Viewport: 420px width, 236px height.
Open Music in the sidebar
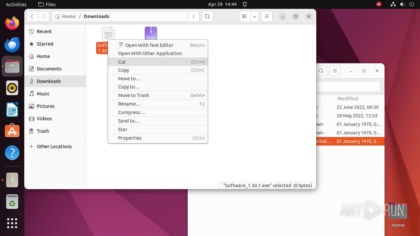tap(55, 94)
